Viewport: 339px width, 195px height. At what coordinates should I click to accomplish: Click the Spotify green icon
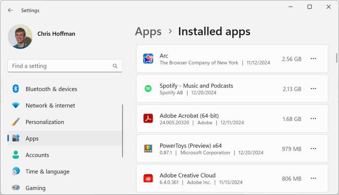[x=148, y=89]
